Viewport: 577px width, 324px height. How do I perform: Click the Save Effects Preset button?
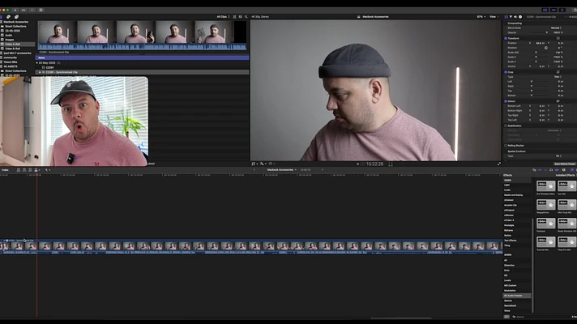point(565,164)
